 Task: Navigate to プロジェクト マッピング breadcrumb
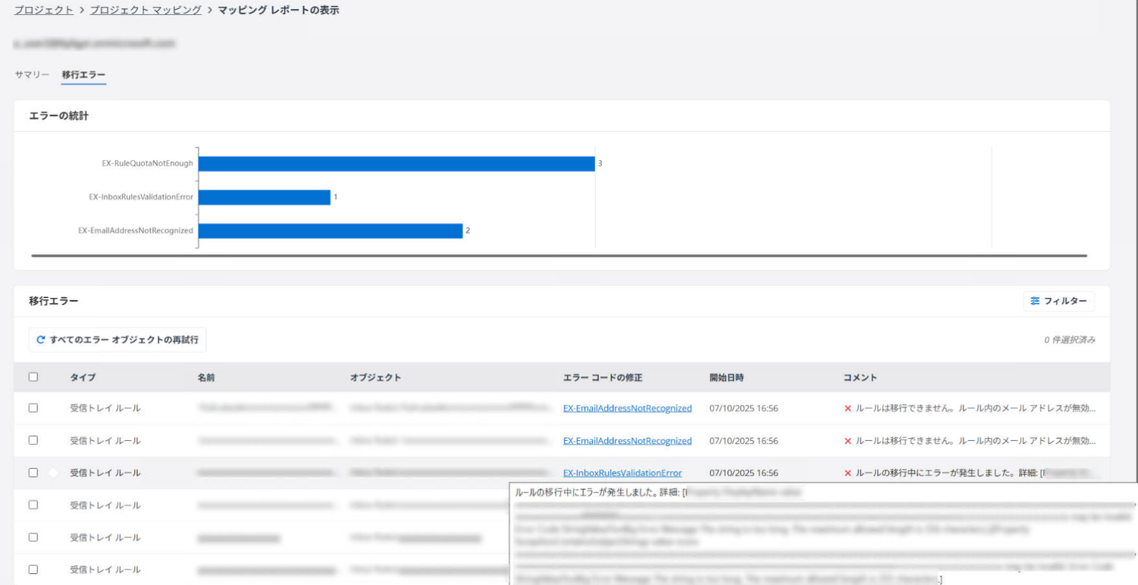145,10
